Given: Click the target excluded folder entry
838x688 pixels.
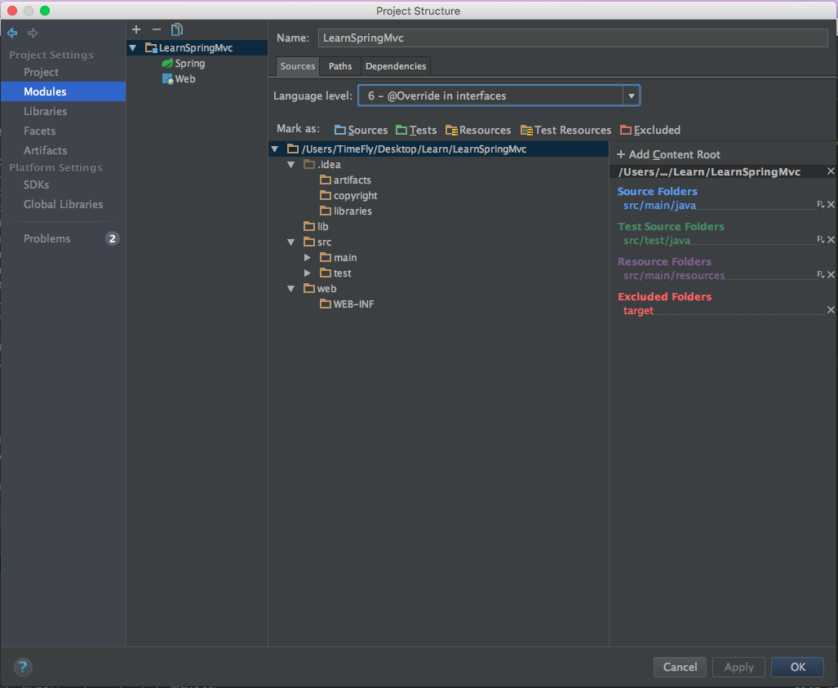Looking at the screenshot, I should point(638,311).
